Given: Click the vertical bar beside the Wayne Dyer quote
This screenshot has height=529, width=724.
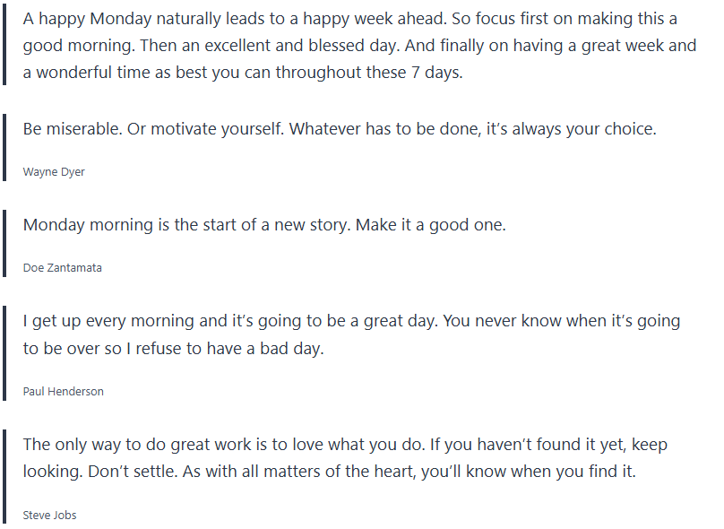Looking at the screenshot, I should (x=4, y=148).
